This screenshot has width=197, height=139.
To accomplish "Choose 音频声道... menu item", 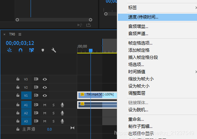I will point(157,34).
